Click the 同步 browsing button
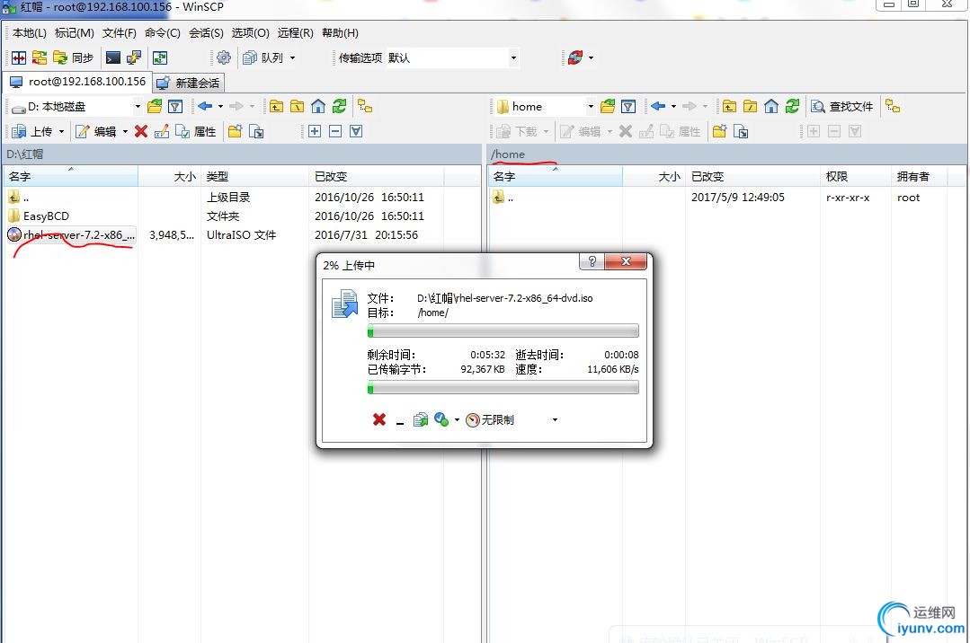 (73, 58)
